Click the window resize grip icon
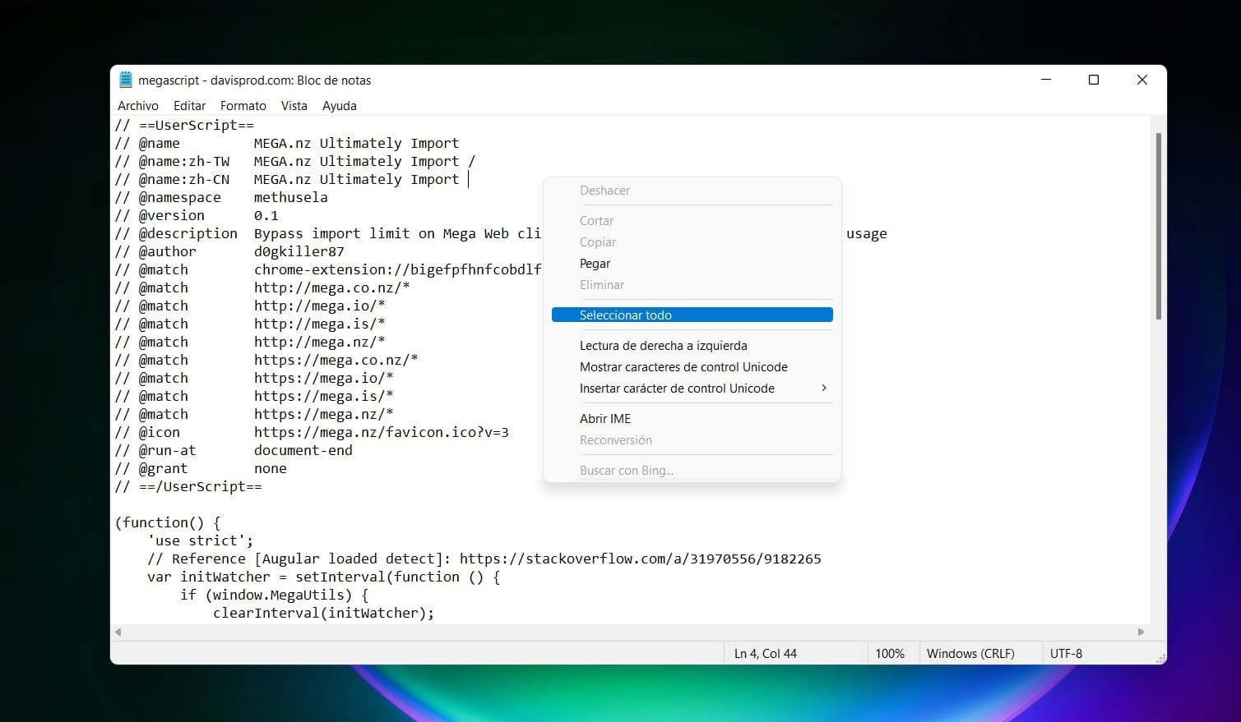Screen dimensions: 1241x722 (x=1160, y=658)
